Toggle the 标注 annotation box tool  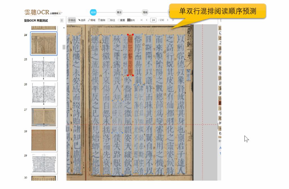(x=111, y=20)
